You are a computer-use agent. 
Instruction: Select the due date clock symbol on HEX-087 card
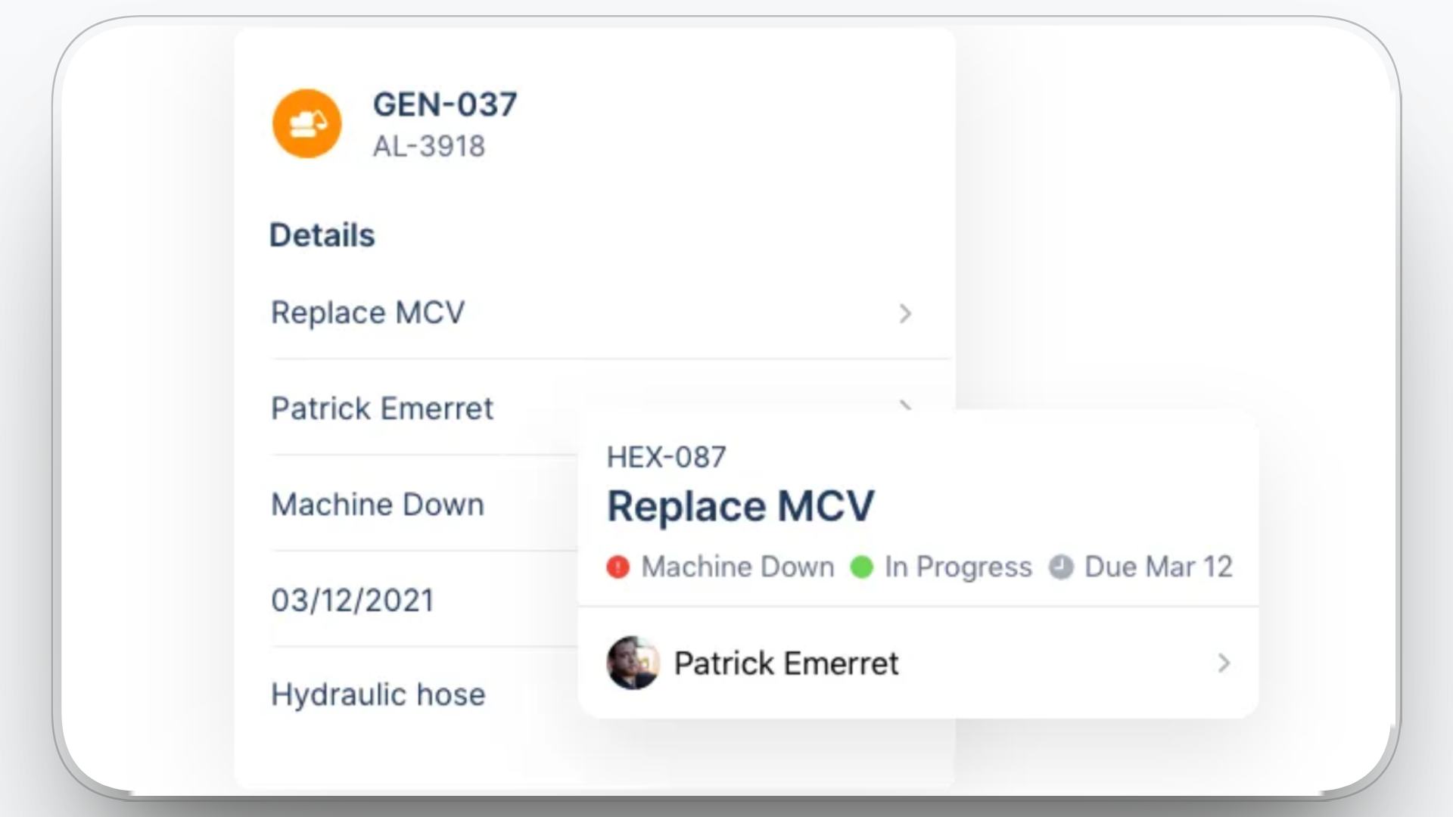pyautogui.click(x=1059, y=566)
